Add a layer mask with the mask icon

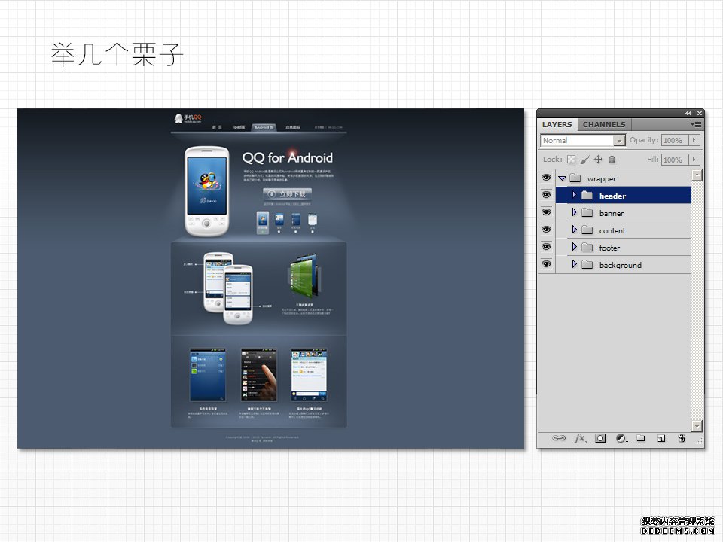tap(600, 438)
